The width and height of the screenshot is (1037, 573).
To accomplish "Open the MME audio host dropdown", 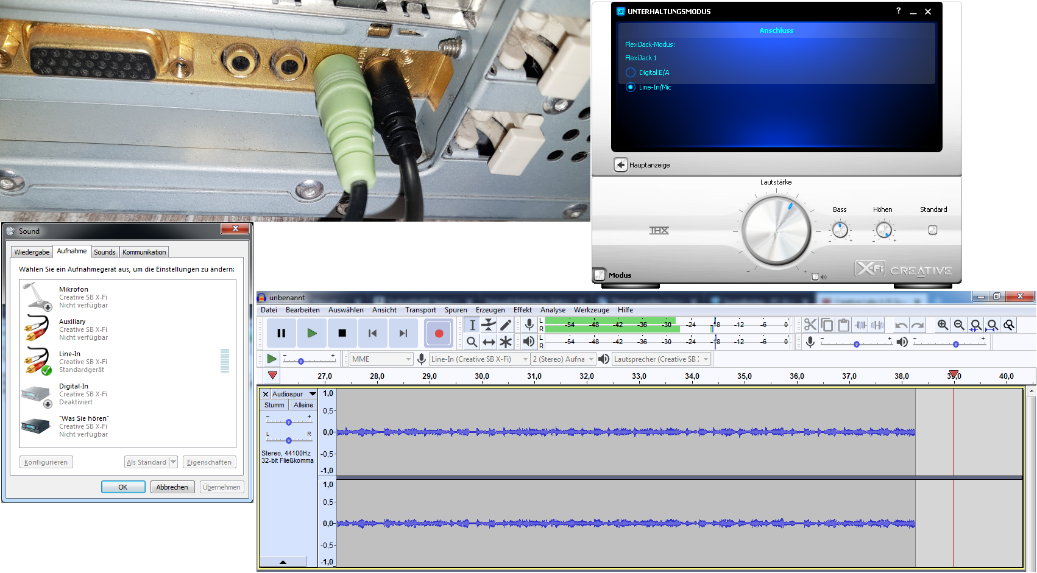I will pos(382,359).
